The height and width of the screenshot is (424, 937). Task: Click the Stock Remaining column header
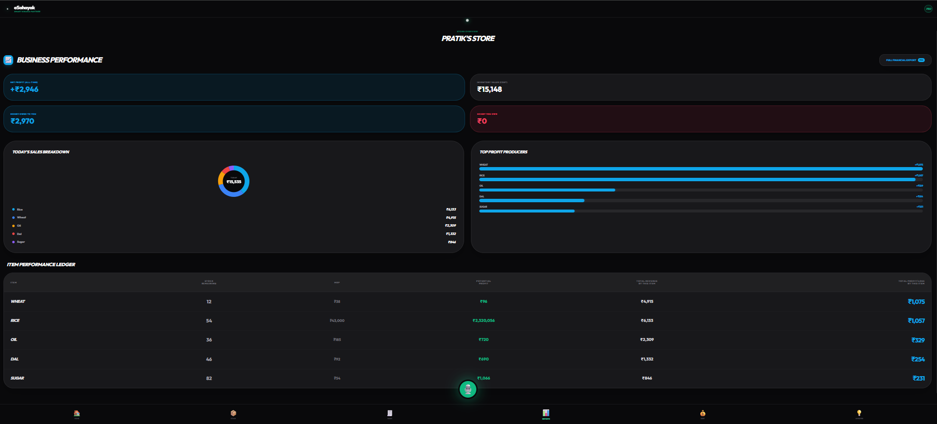[x=209, y=282]
